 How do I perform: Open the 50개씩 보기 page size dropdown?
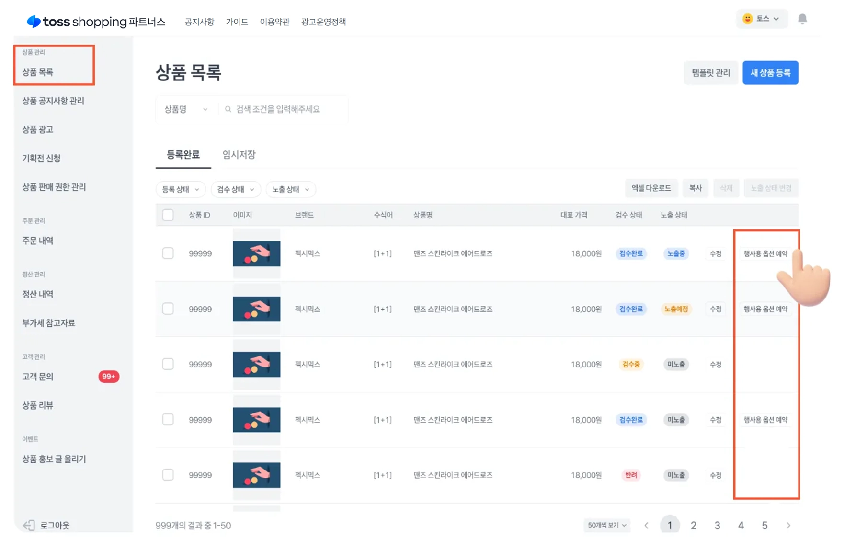607,525
